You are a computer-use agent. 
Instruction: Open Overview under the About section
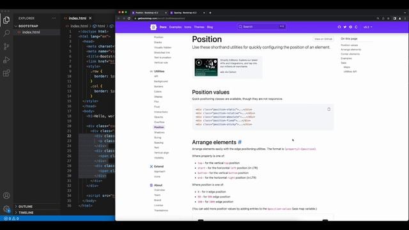point(159,190)
